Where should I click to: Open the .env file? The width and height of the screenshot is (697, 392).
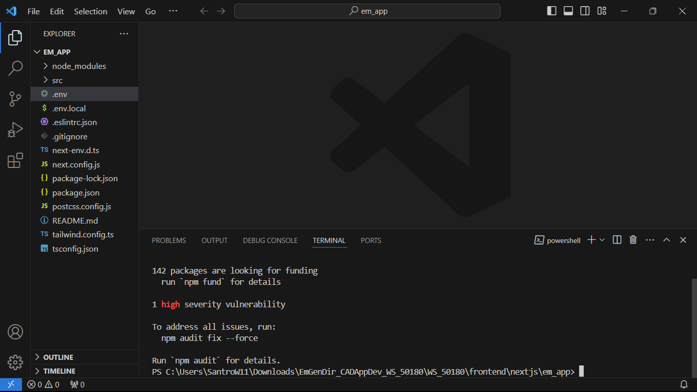click(84, 94)
